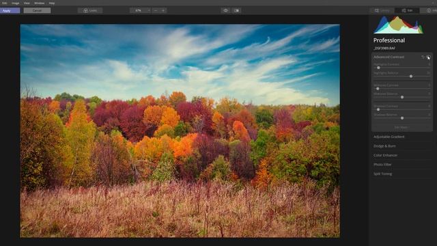
Task: Open the Image menu
Action: pos(15,3)
